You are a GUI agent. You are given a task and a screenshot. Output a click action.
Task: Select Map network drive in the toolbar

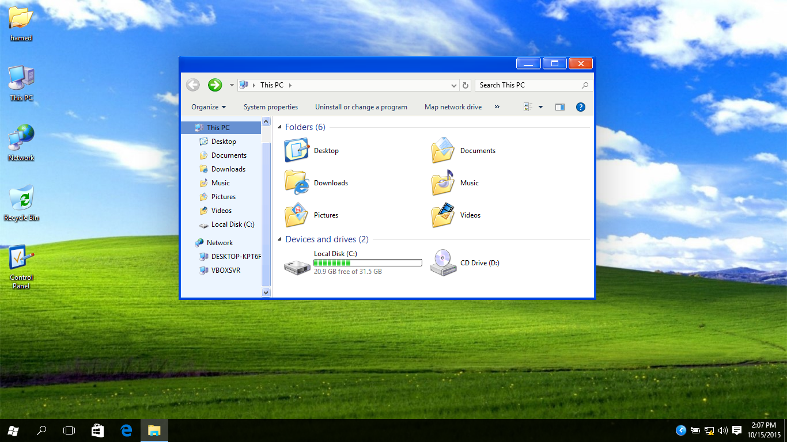click(x=453, y=106)
